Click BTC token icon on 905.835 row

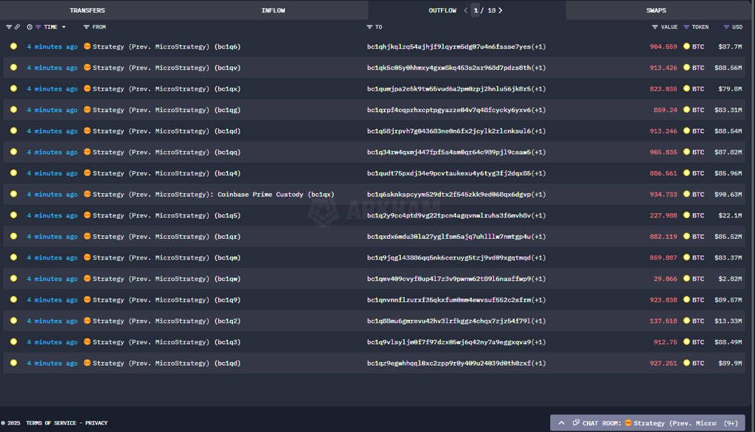[x=686, y=152]
